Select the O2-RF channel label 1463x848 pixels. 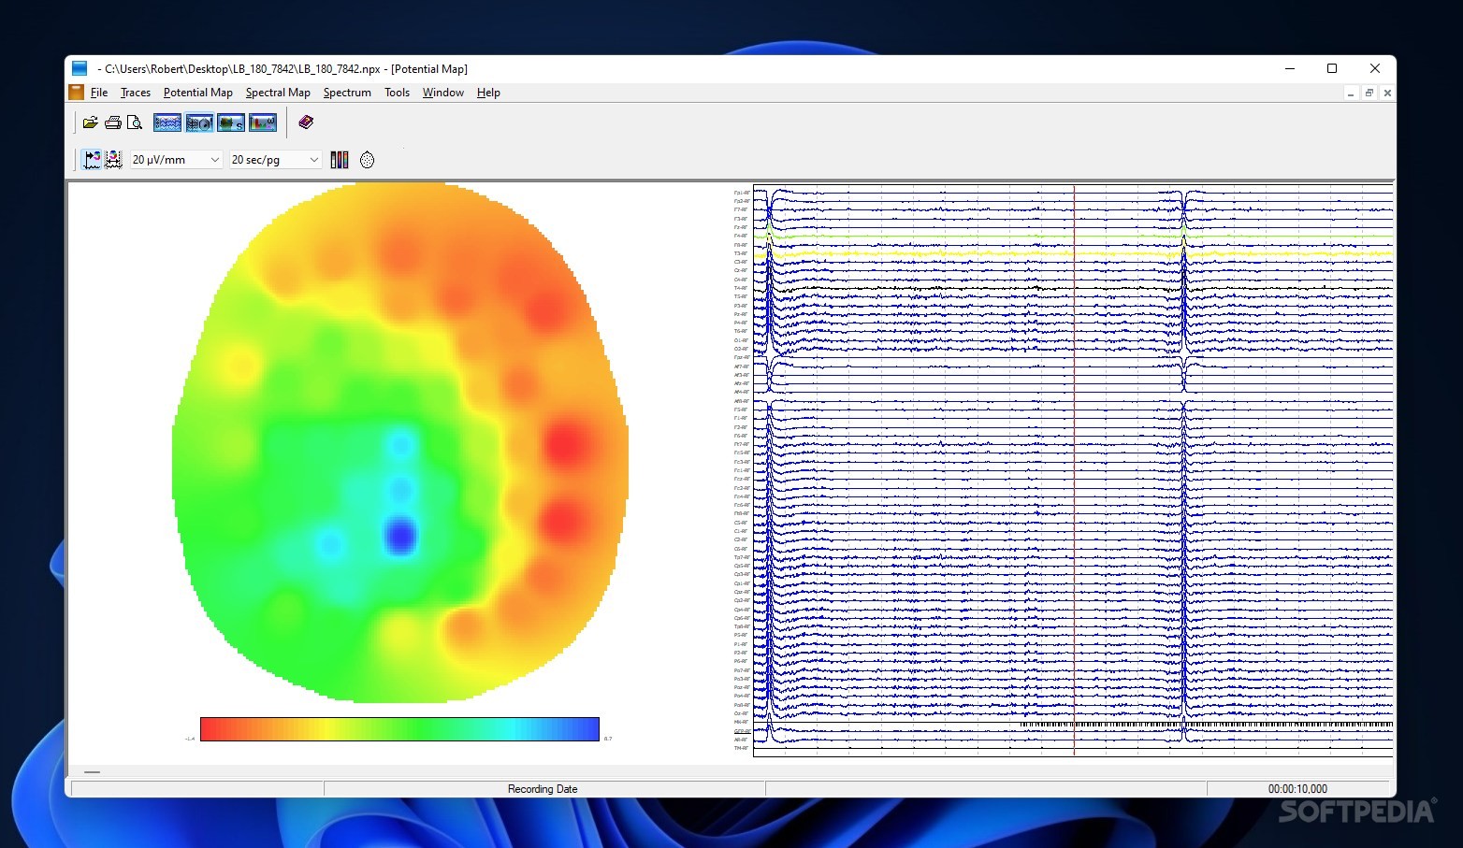742,349
